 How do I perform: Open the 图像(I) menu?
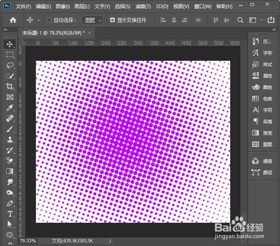pyautogui.click(x=63, y=7)
